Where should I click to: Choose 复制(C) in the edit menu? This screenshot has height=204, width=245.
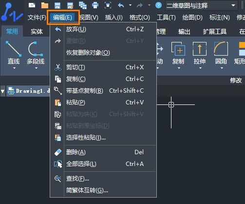(x=103, y=79)
